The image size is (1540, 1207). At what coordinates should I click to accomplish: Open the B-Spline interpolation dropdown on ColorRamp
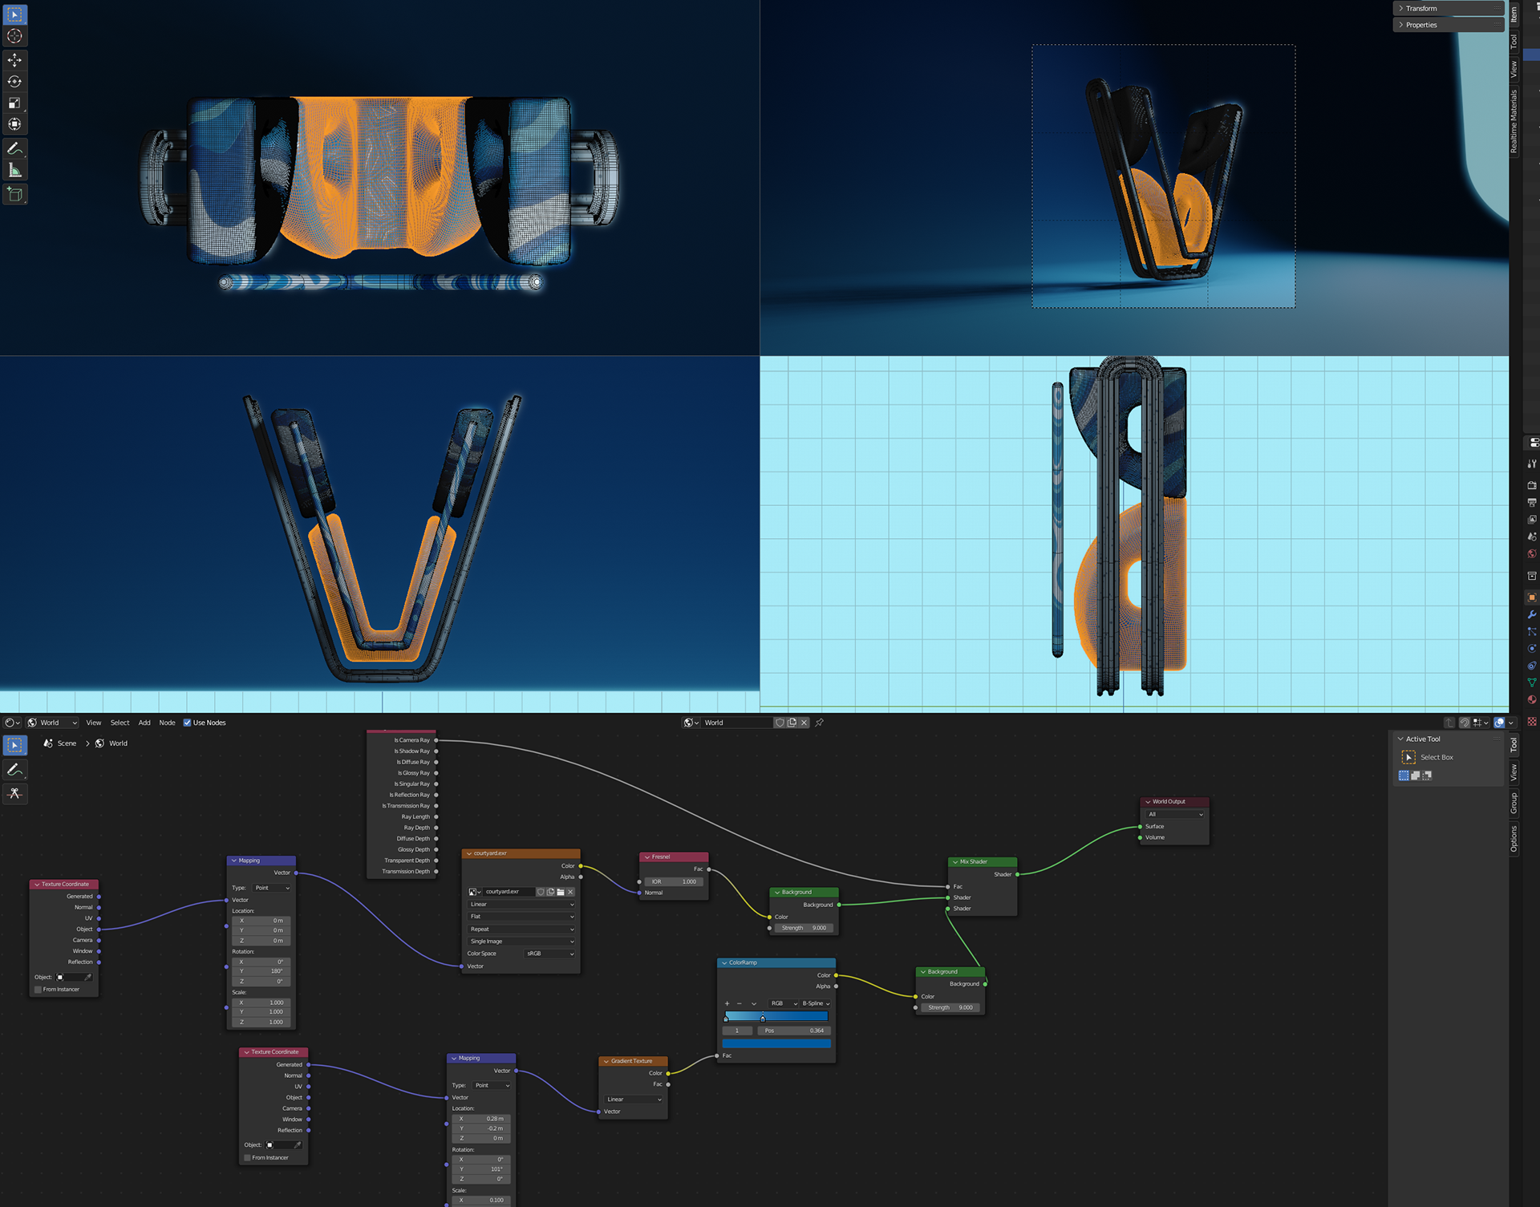click(816, 1003)
